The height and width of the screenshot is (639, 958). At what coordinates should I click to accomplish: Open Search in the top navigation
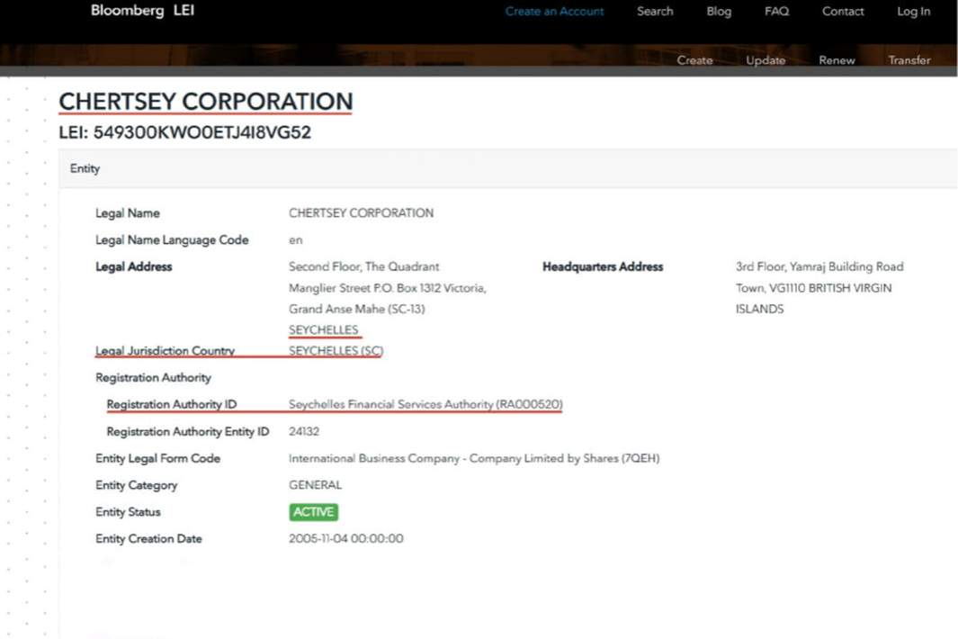point(655,12)
